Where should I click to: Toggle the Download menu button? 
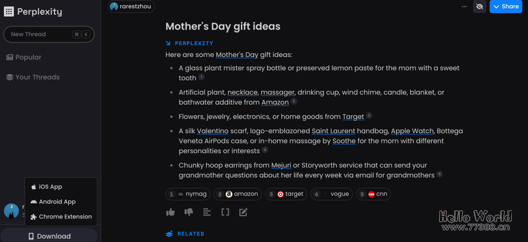(49, 236)
